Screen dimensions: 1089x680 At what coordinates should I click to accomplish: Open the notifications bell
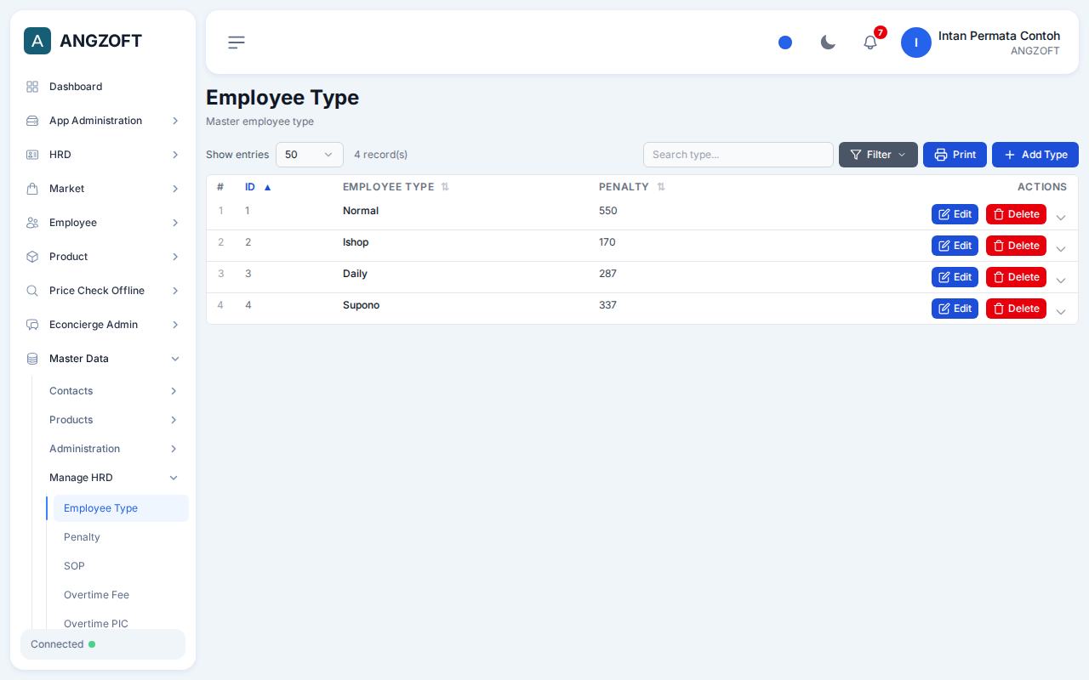click(870, 42)
